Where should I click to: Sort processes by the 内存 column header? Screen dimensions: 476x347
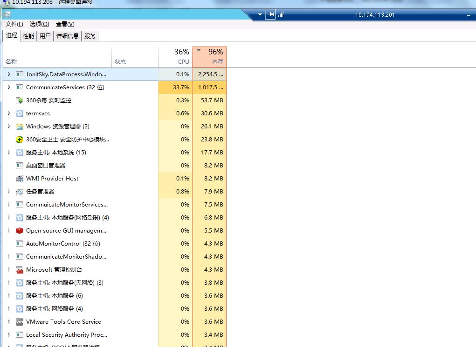tap(210, 57)
